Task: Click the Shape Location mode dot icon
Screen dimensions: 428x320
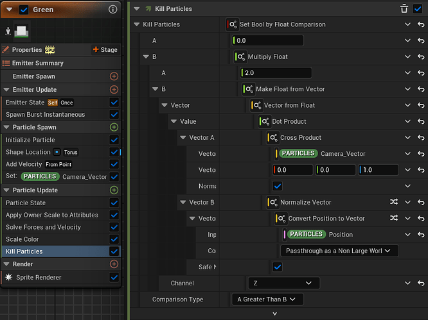Action: (x=57, y=152)
